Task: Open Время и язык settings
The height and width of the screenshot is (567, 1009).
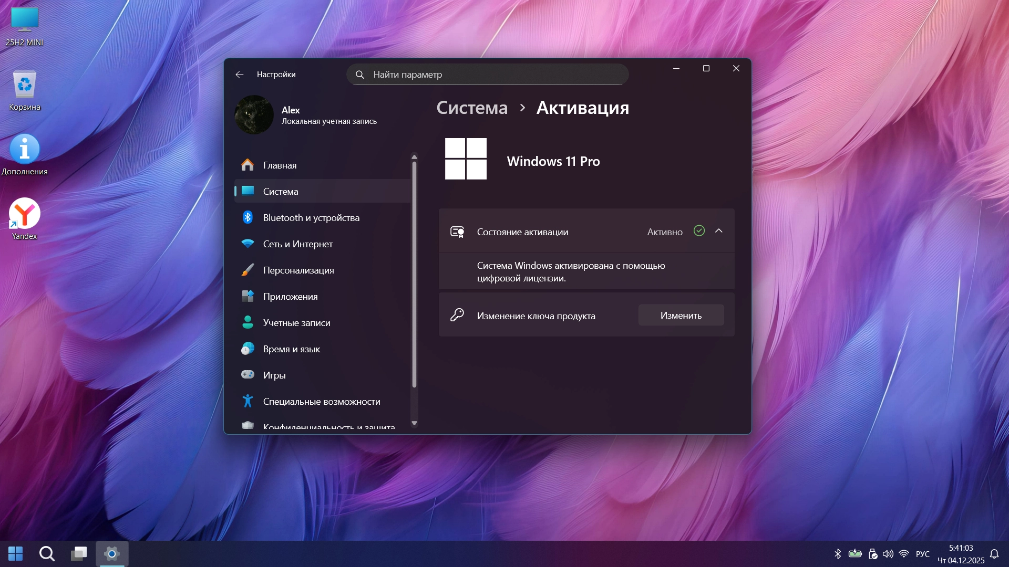Action: [291, 349]
